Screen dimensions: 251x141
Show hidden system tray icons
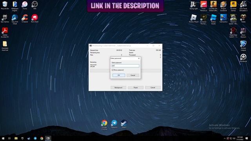click(x=224, y=138)
